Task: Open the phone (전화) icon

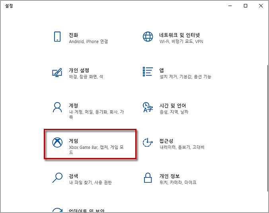Action: coord(57,36)
